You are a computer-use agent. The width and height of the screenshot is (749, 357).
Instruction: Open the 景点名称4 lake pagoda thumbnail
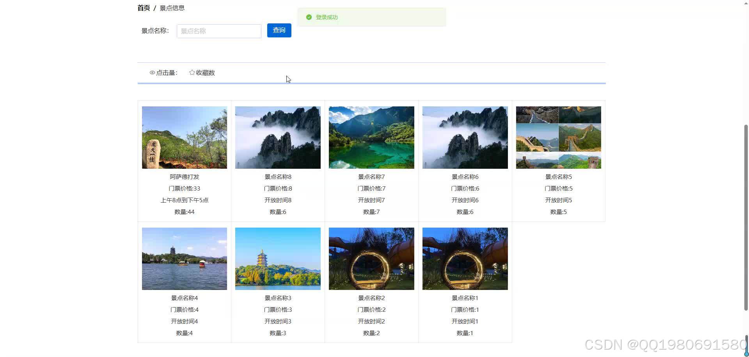(x=184, y=258)
